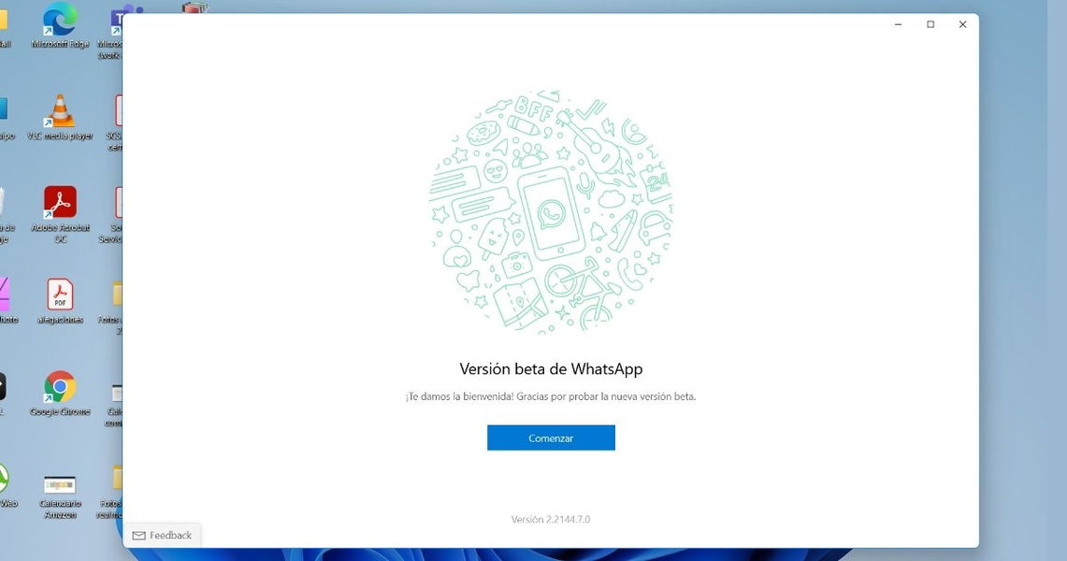Open Microsoft Edge desktop shortcut
The width and height of the screenshot is (1067, 561).
(x=60, y=21)
